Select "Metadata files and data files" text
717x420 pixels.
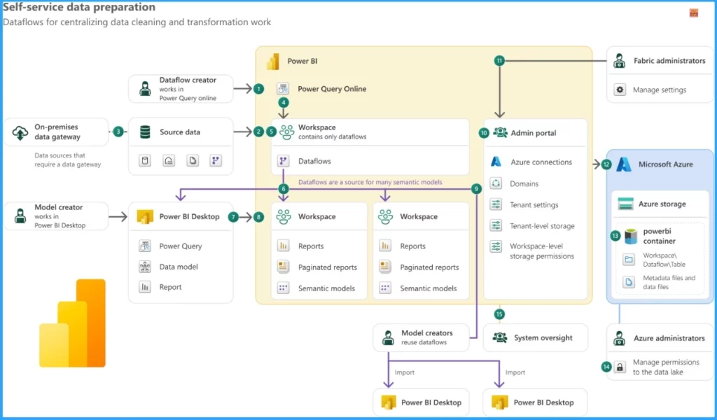click(x=669, y=282)
